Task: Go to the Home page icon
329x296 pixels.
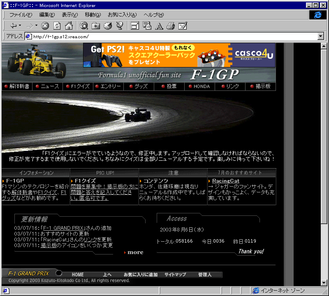Action: (x=69, y=25)
